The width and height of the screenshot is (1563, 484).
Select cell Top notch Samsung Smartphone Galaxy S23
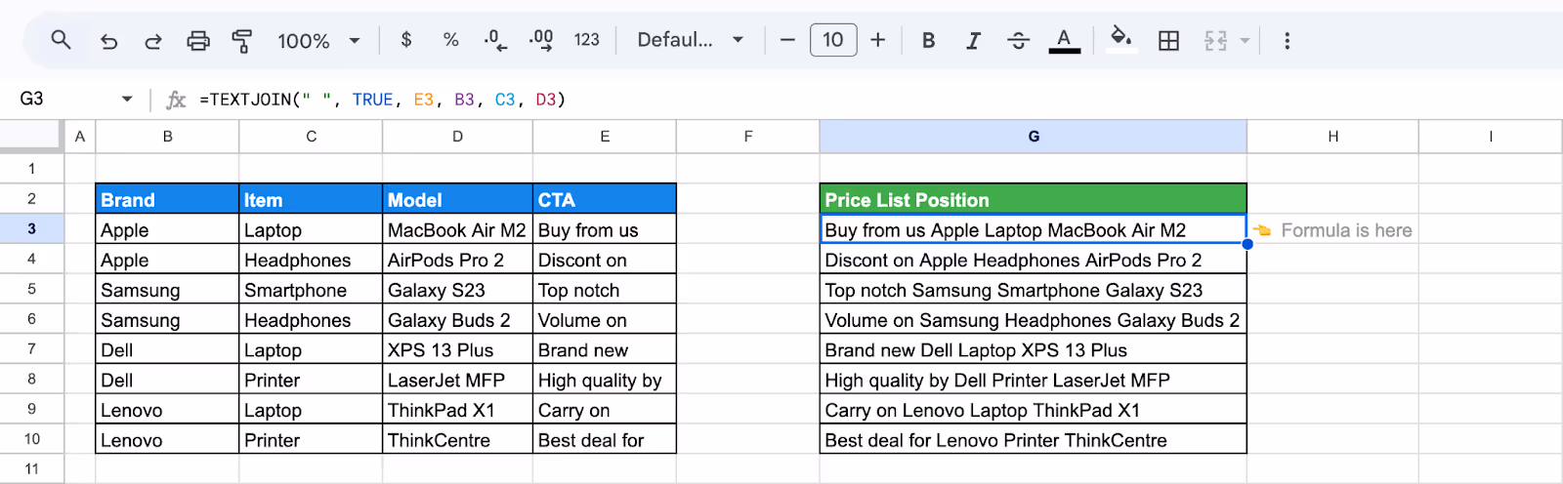pyautogui.click(x=1034, y=290)
